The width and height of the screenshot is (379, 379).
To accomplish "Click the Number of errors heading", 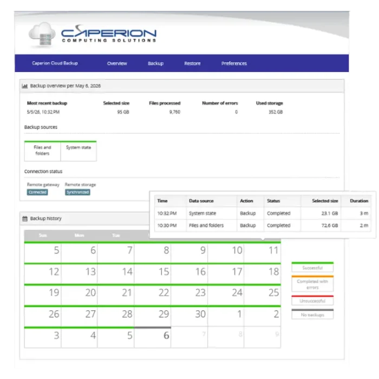I will pyautogui.click(x=220, y=103).
